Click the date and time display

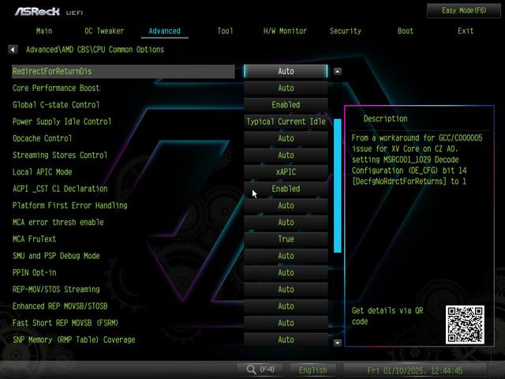pyautogui.click(x=415, y=370)
